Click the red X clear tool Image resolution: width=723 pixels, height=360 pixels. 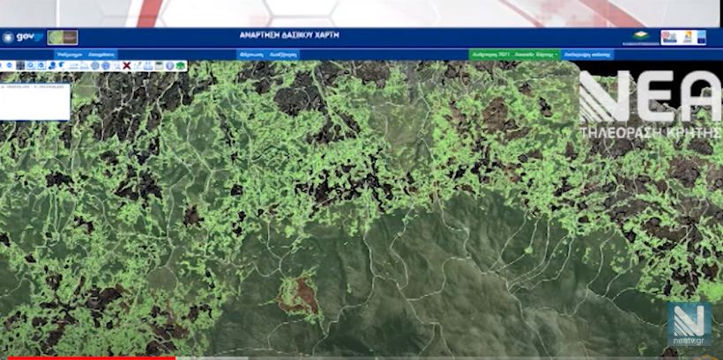click(x=127, y=66)
